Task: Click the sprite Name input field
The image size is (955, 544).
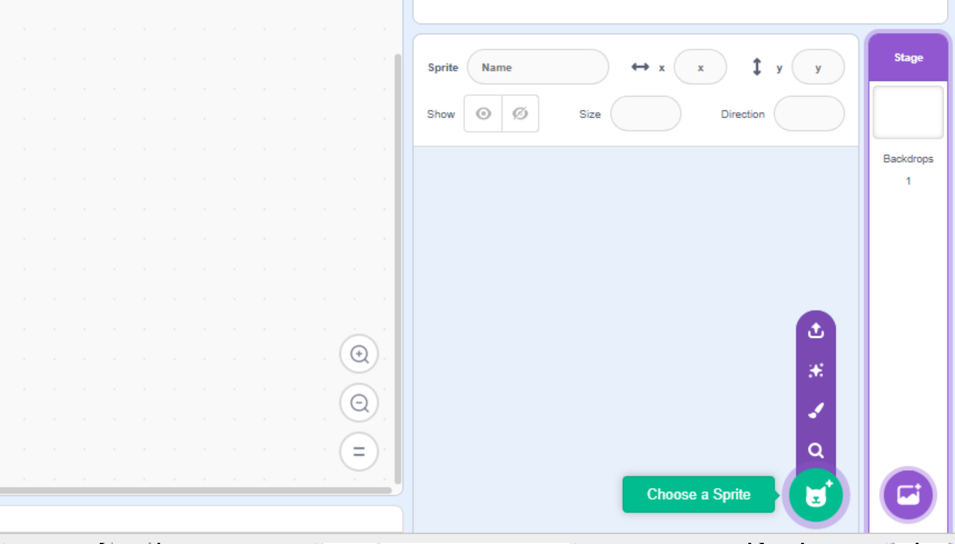Action: point(538,67)
